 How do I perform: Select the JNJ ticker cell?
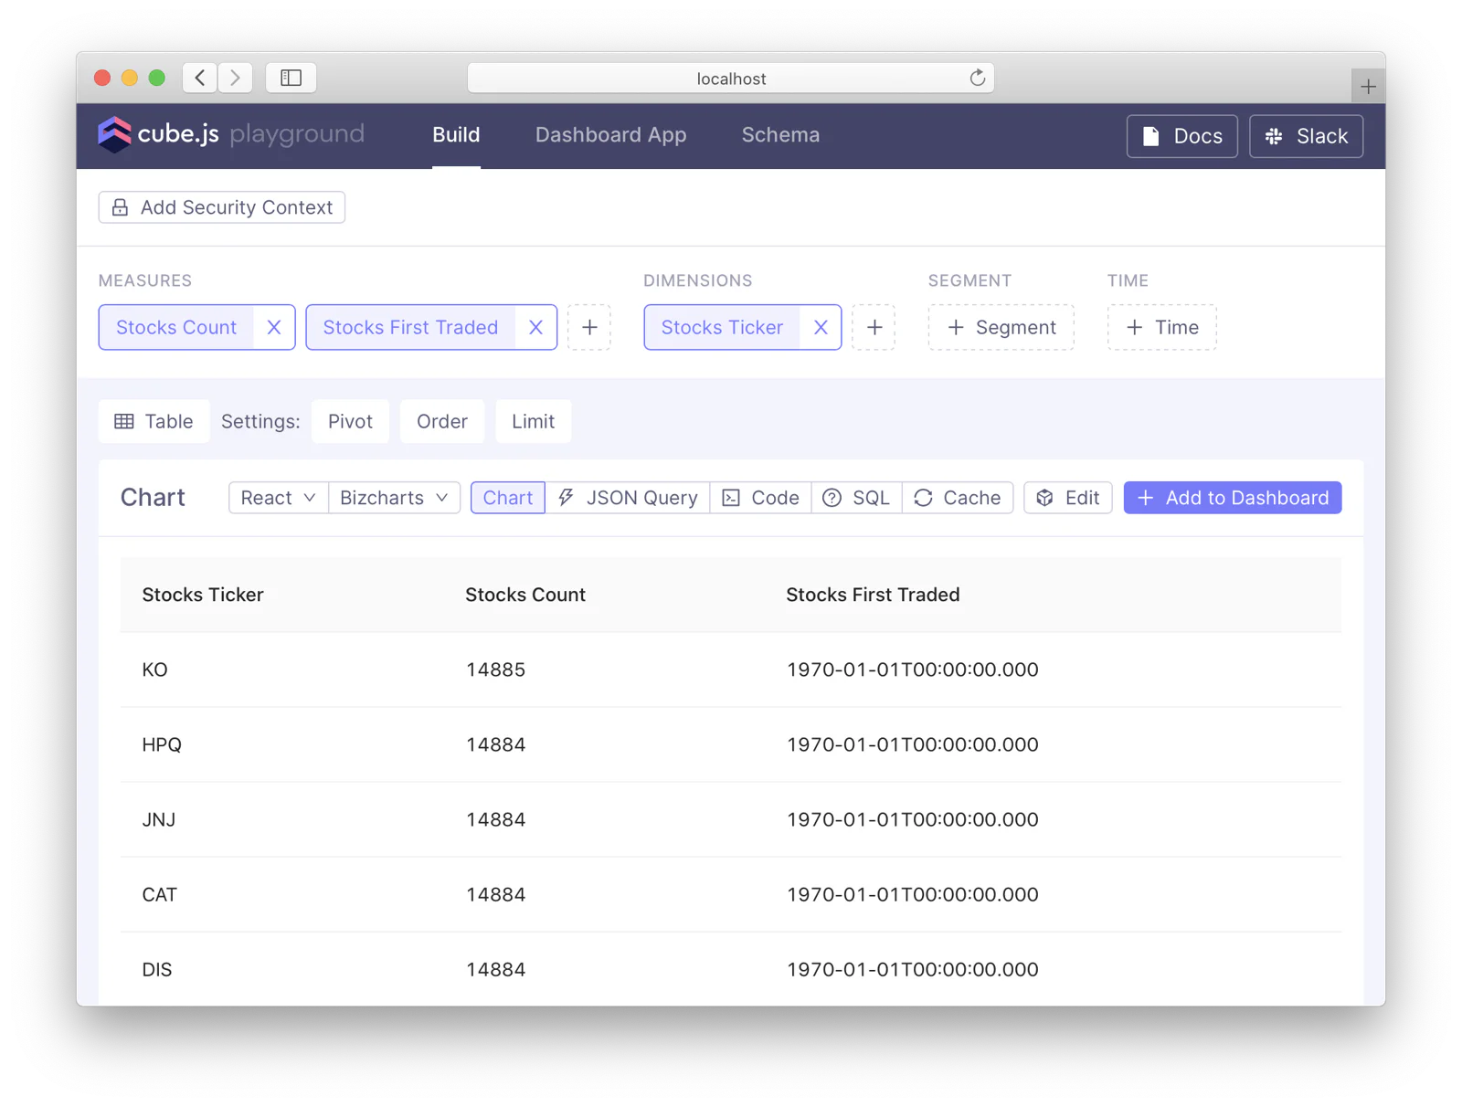point(159,819)
